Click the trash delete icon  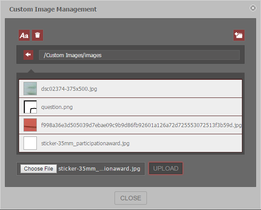tap(37, 35)
